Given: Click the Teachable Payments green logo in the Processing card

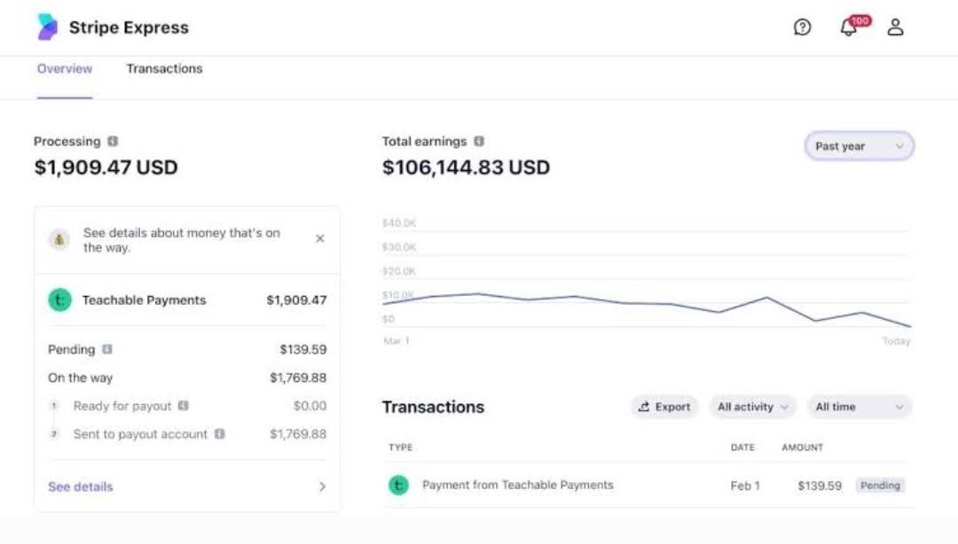Looking at the screenshot, I should tap(59, 300).
